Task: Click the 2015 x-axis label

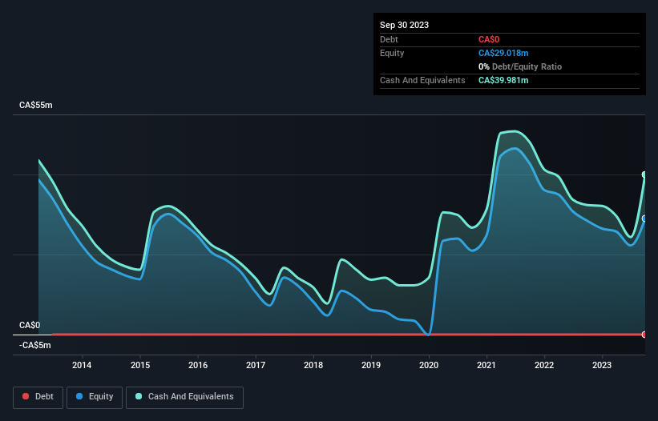Action: pos(140,365)
